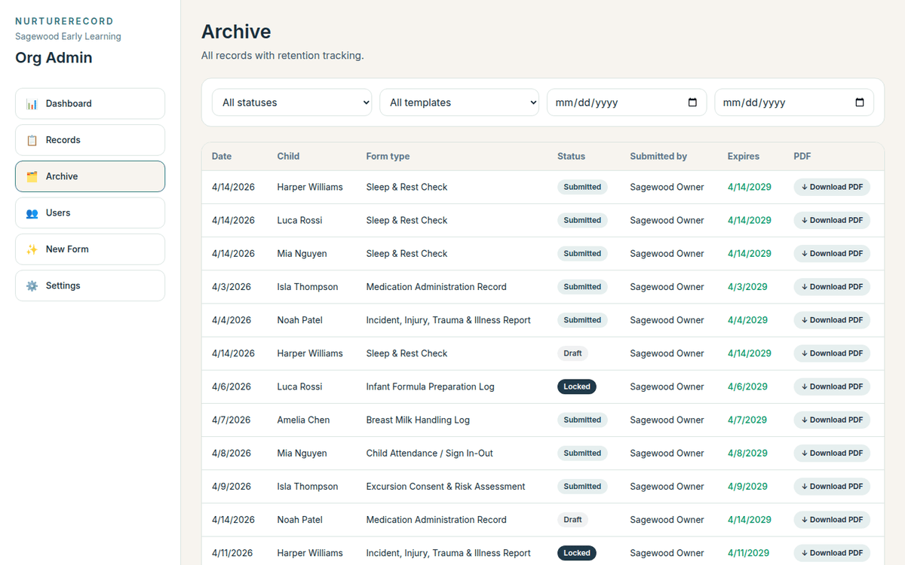Download the PDF for Amelia Chen's Breast Milk log
Image resolution: width=905 pixels, height=565 pixels.
pos(831,420)
